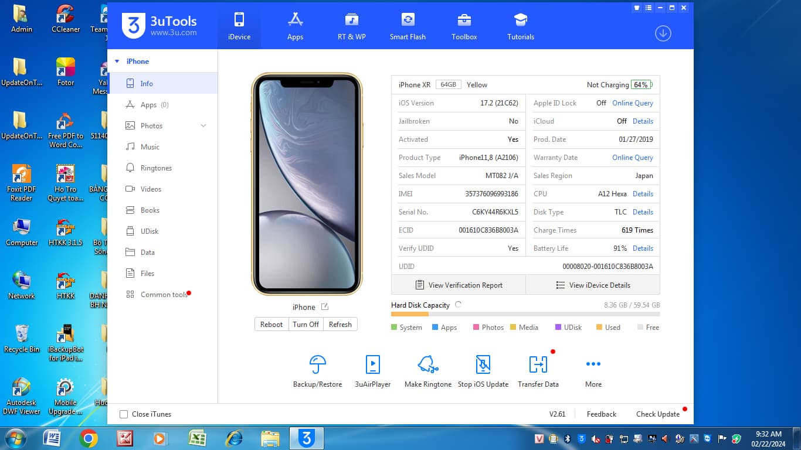
Task: Open Excel from the taskbar
Action: [197, 438]
